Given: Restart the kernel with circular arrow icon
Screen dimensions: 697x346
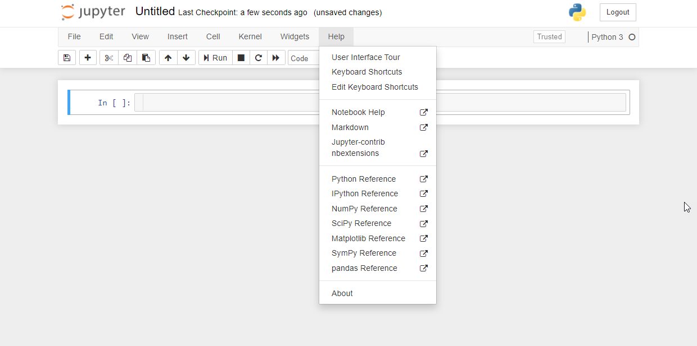Looking at the screenshot, I should click(258, 58).
